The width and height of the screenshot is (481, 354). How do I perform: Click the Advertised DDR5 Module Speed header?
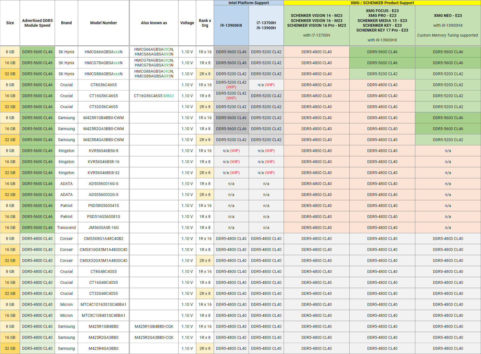tap(37, 23)
